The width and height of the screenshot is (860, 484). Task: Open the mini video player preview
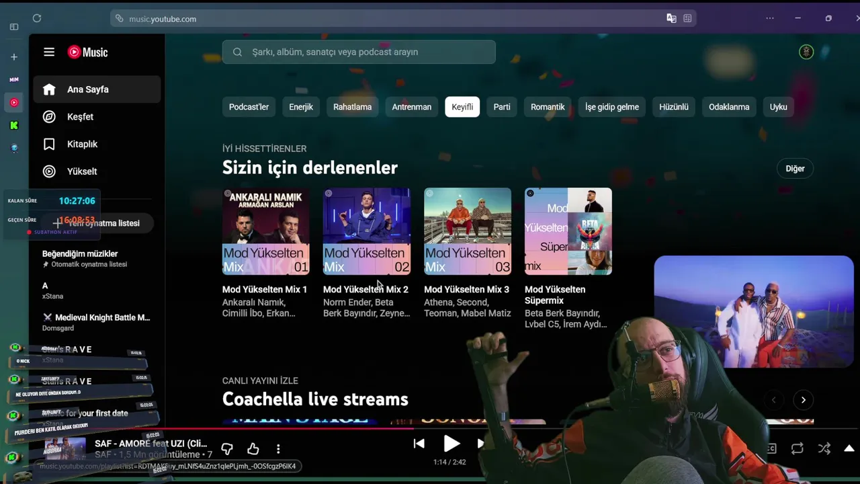pos(754,312)
